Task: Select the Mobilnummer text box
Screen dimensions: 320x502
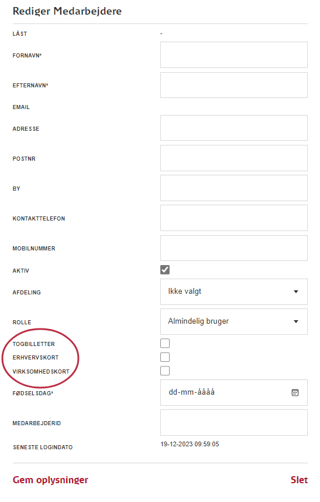Action: [x=234, y=248]
